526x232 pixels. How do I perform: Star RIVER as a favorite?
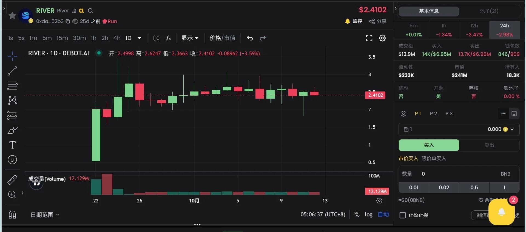[x=12, y=16]
